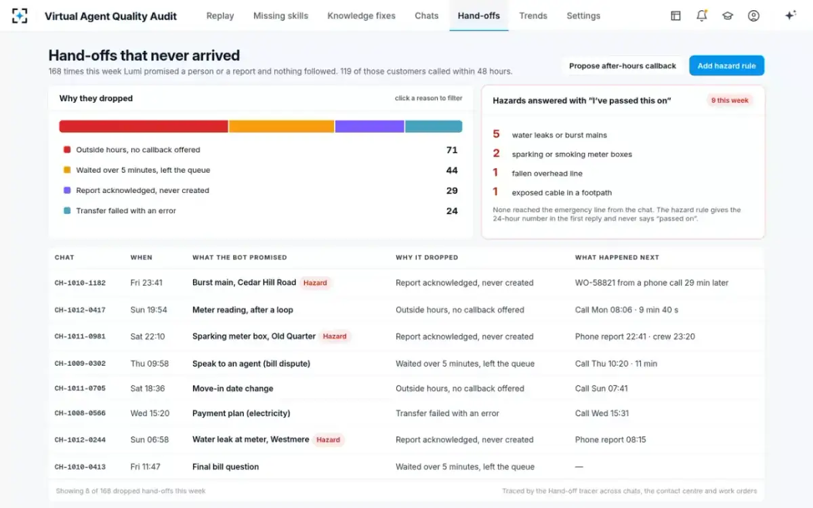Click Final bill question promise

tap(226, 467)
